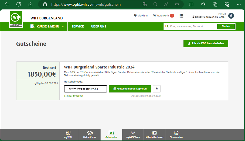Image resolution: width=245 pixels, height=141 pixels.
Task: Download this voucher with arrow icon
Action: click(x=157, y=89)
